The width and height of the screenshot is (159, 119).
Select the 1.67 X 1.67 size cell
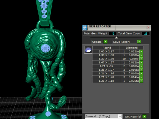(x=106, y=62)
